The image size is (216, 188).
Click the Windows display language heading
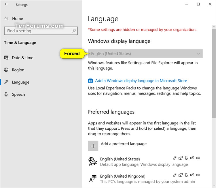click(119, 41)
